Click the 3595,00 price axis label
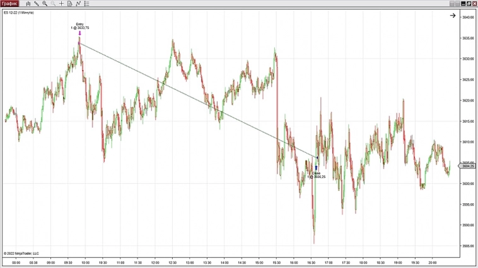Screen dimensions: 478x268 pyautogui.click(x=468, y=204)
